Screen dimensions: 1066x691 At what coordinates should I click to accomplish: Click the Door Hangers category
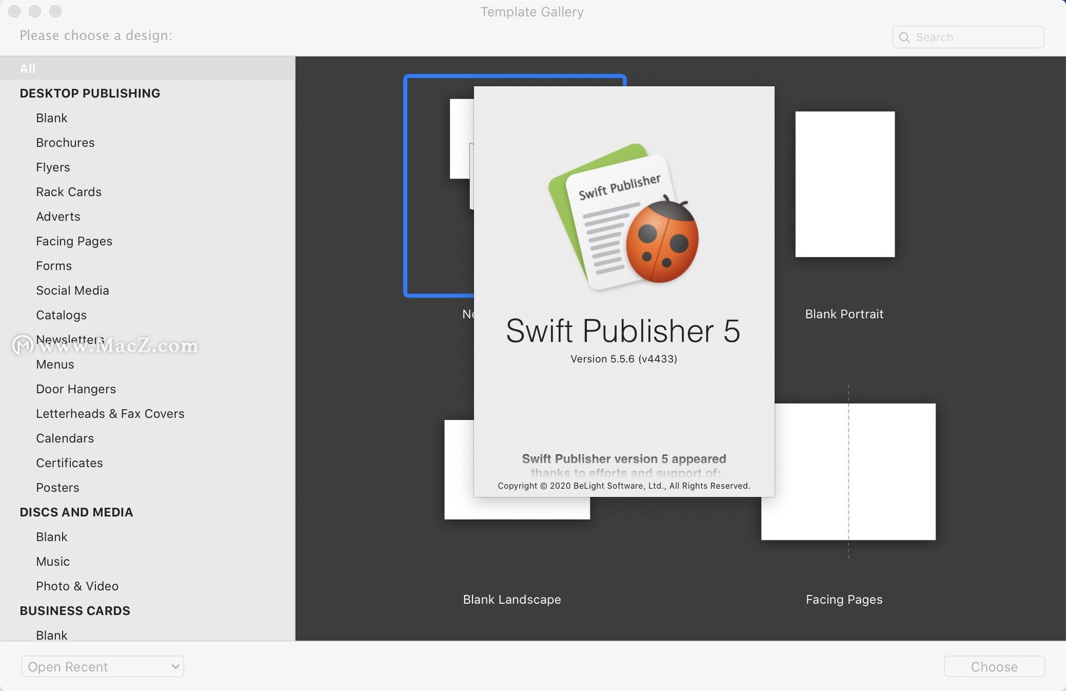76,389
